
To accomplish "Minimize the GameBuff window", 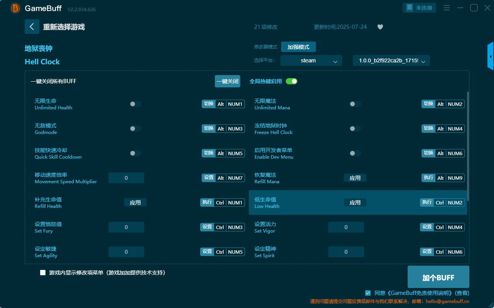I will coord(460,8).
